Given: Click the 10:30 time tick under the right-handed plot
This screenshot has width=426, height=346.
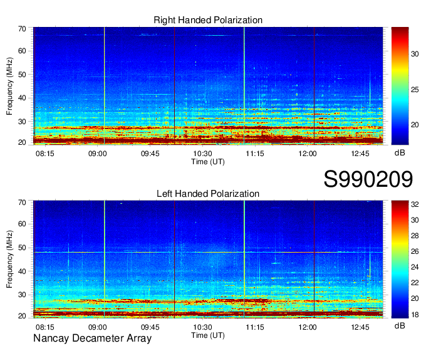Looking at the screenshot, I should [x=203, y=154].
